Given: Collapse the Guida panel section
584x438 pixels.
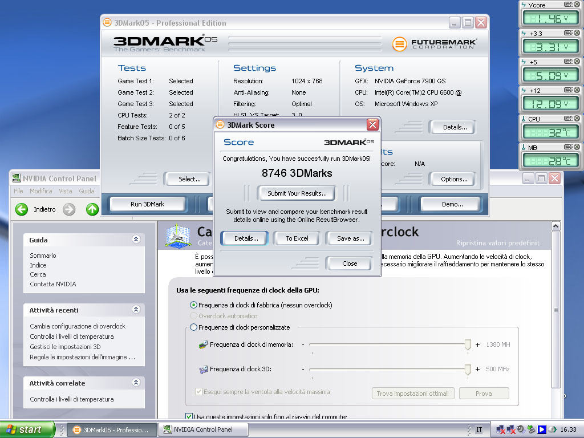Looking at the screenshot, I should 136,240.
